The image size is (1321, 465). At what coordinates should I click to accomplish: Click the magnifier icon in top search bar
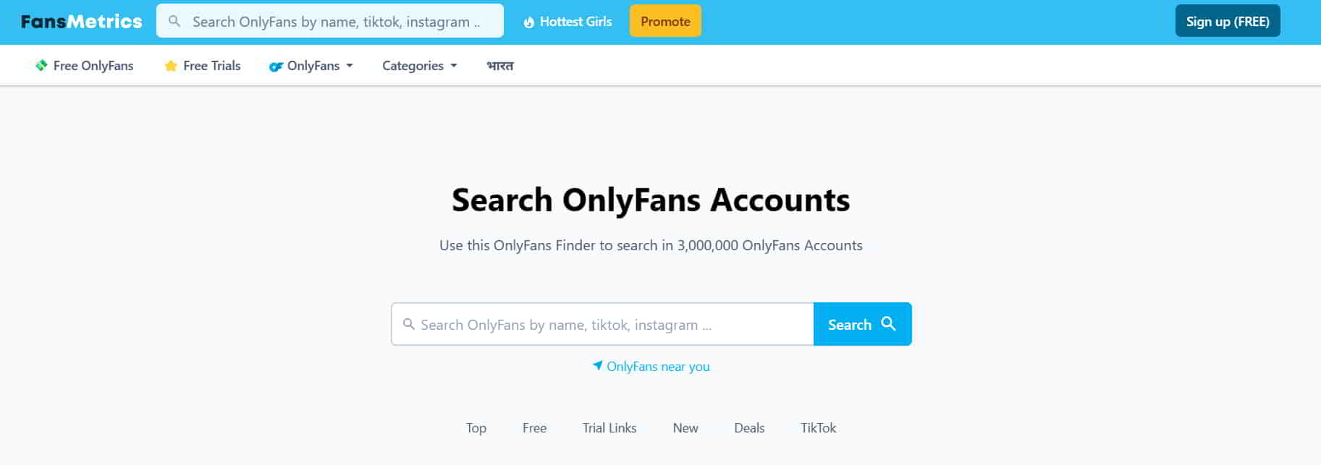tap(174, 22)
